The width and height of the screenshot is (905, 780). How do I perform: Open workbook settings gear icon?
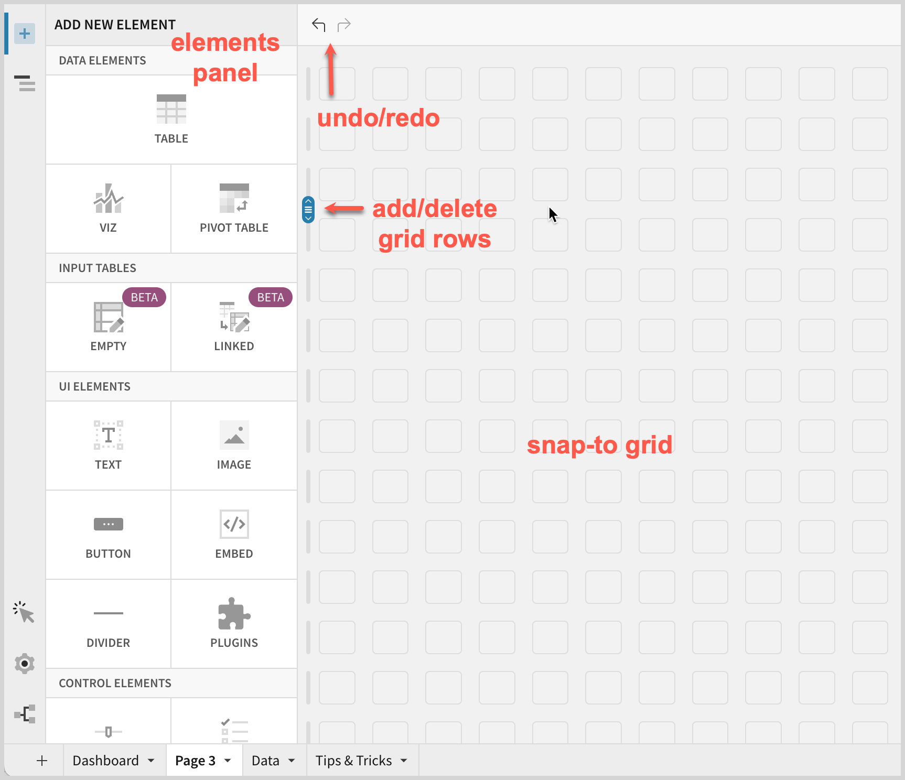[25, 664]
